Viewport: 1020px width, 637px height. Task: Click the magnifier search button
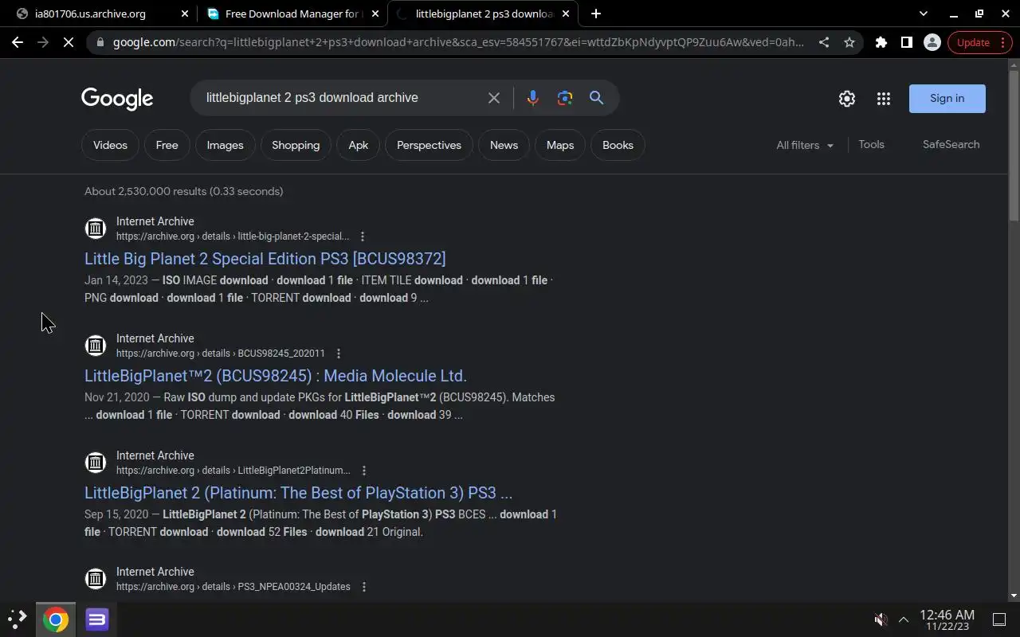596,98
